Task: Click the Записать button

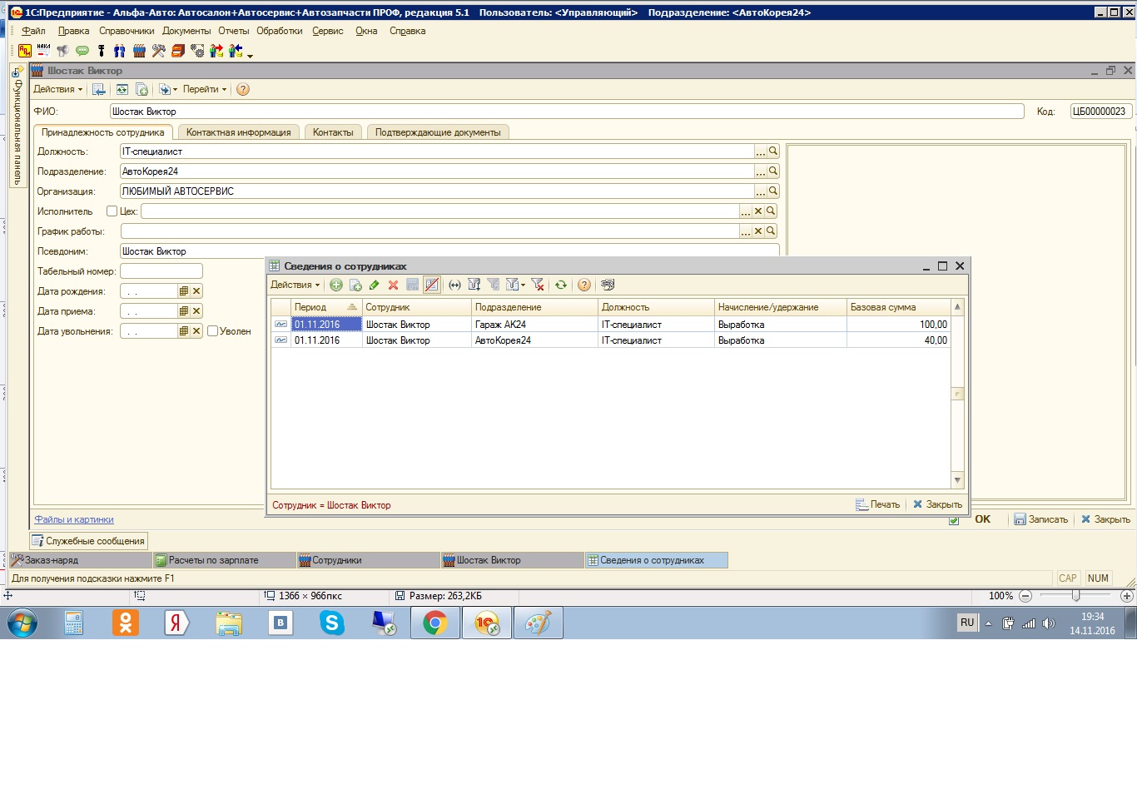Action: click(x=1040, y=519)
